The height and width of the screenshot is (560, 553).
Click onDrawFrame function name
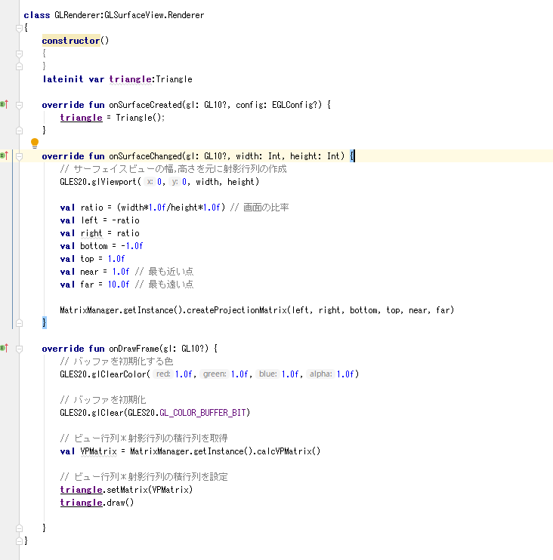pos(134,349)
